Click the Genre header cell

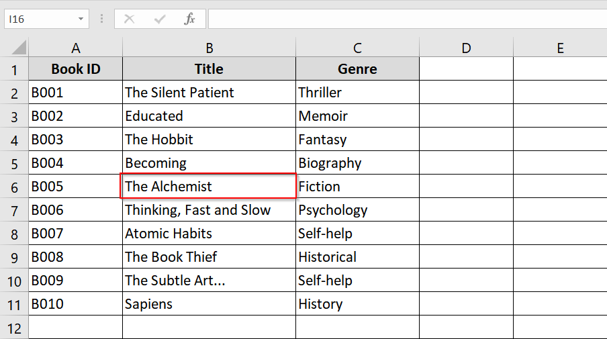point(357,69)
